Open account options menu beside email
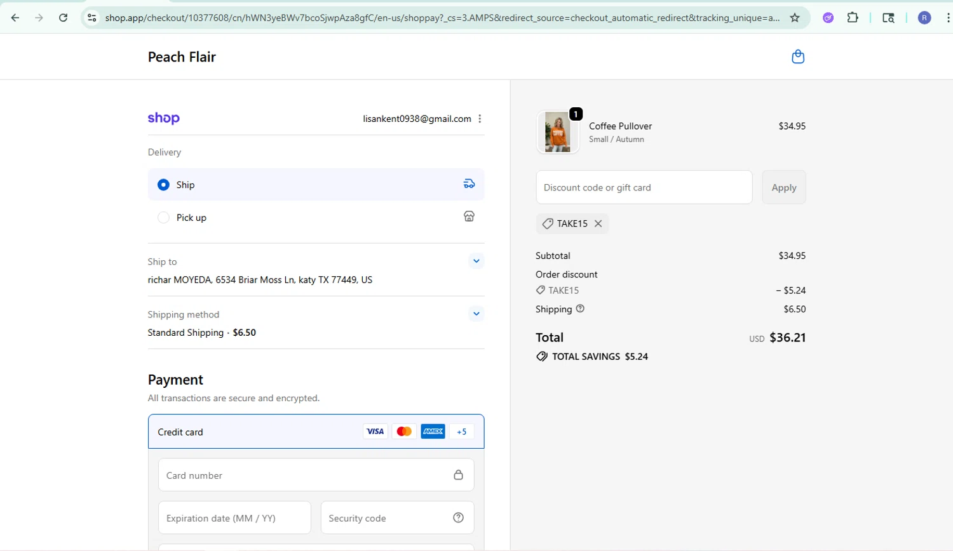Image resolution: width=953 pixels, height=551 pixels. point(480,119)
